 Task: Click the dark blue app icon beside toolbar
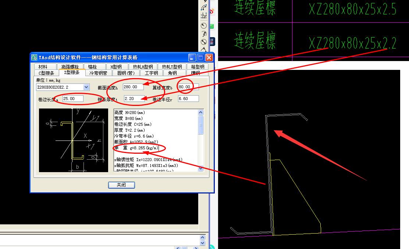click(x=212, y=42)
